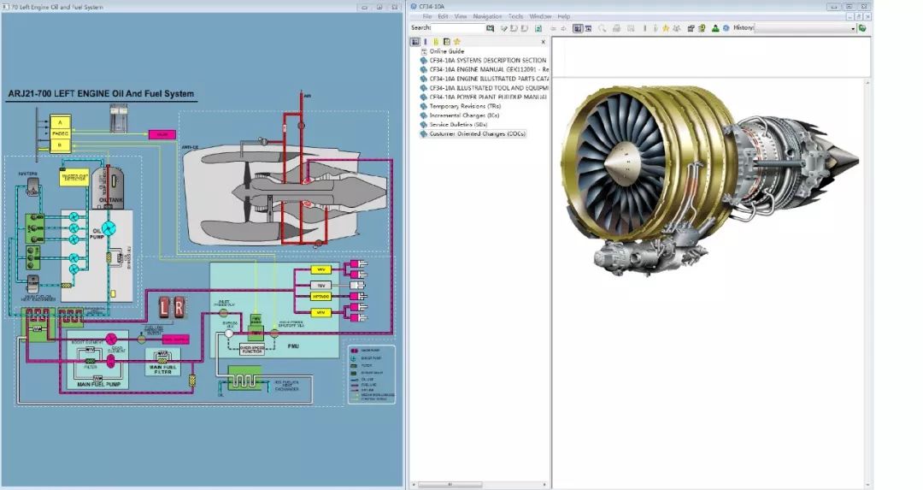
Task: Expand Service Bulletins (SBs) tree node
Action: coord(423,124)
